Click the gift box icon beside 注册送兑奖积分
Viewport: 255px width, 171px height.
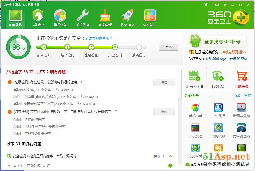click(192, 52)
